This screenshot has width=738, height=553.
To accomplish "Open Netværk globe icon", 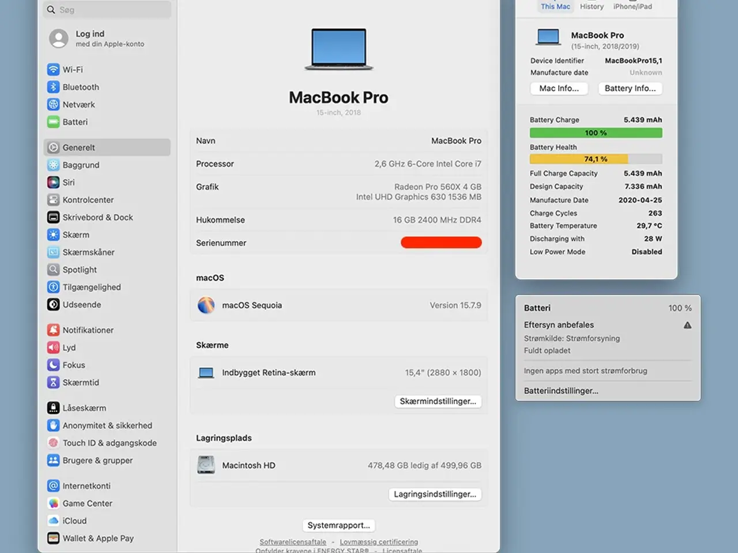I will [53, 104].
